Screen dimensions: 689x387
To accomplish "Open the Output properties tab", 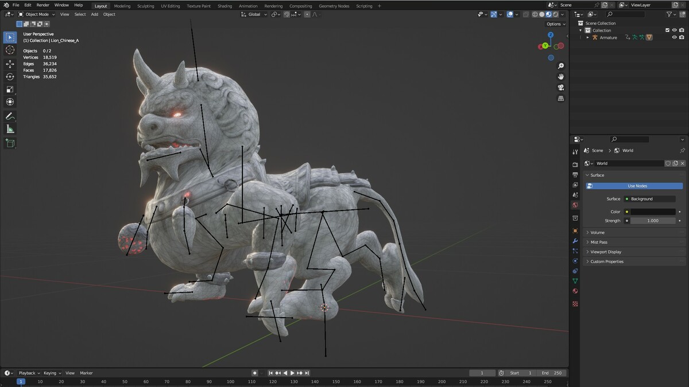I will click(575, 174).
